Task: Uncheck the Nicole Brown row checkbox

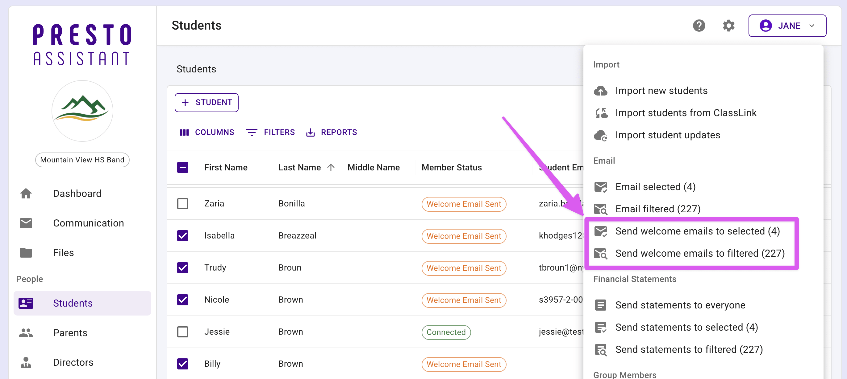Action: click(x=182, y=300)
